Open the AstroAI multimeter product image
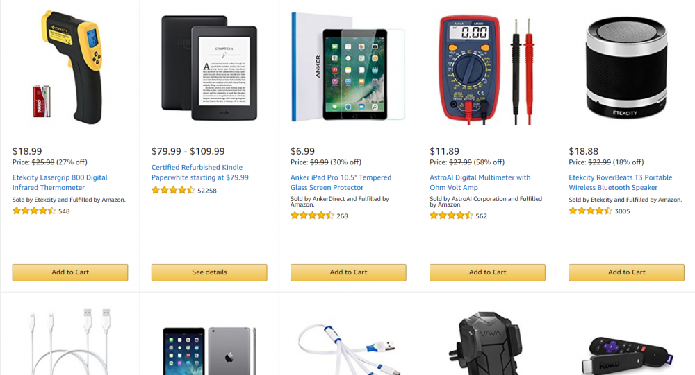Screen dimensions: 695x375 point(487,70)
